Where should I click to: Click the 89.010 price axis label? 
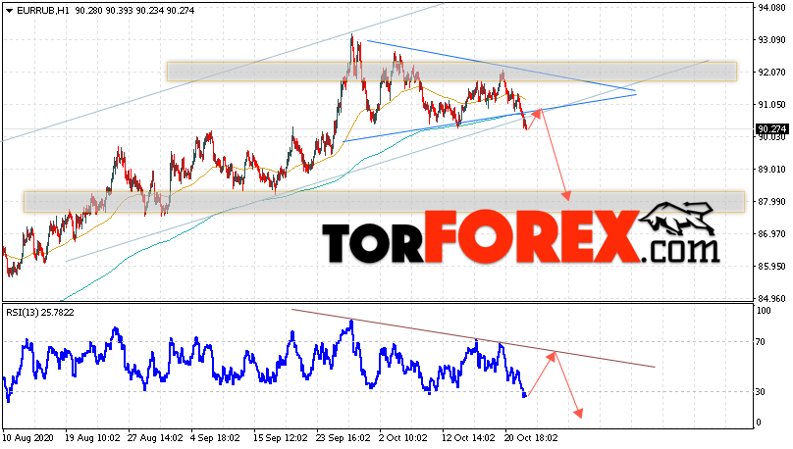pos(771,170)
